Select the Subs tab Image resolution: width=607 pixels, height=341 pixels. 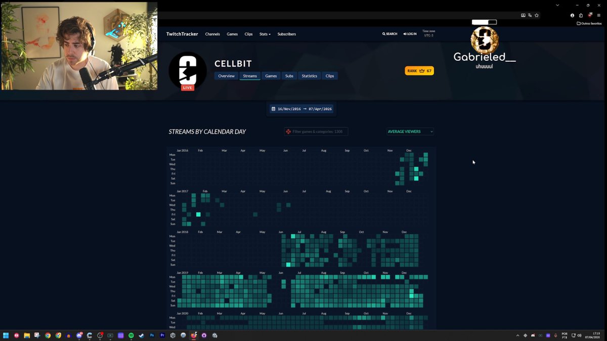point(289,76)
